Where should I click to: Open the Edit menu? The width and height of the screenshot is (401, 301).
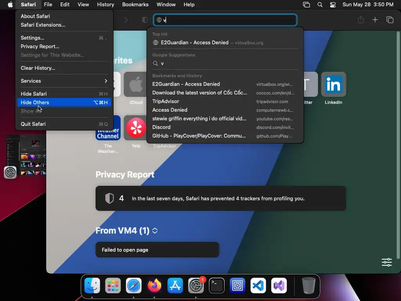click(x=65, y=5)
